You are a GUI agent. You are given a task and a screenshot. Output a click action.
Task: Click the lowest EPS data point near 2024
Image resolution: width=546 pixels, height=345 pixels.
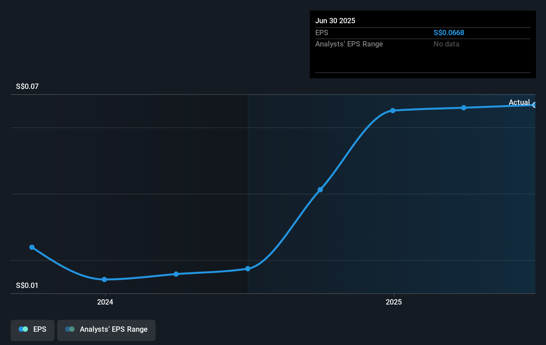pos(105,280)
